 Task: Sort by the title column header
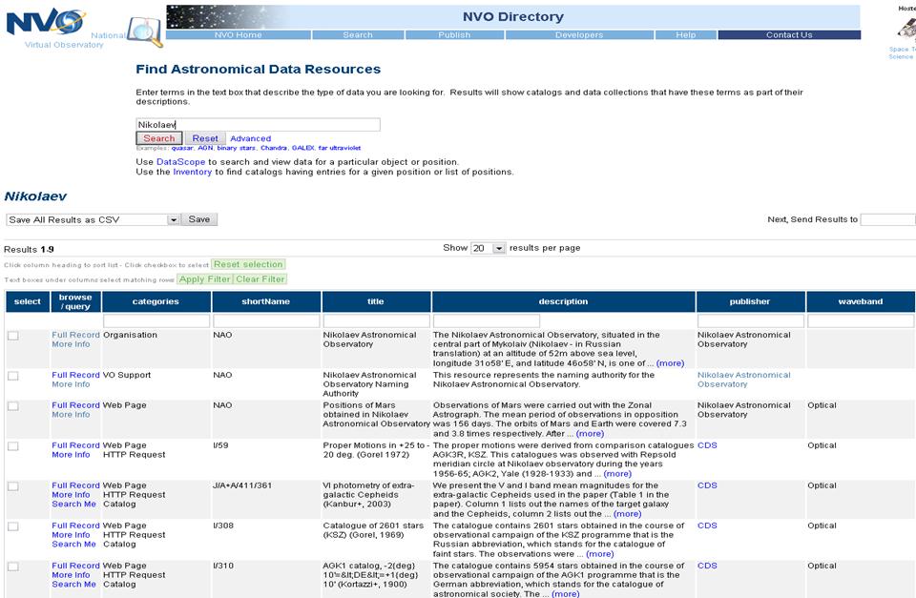[376, 301]
